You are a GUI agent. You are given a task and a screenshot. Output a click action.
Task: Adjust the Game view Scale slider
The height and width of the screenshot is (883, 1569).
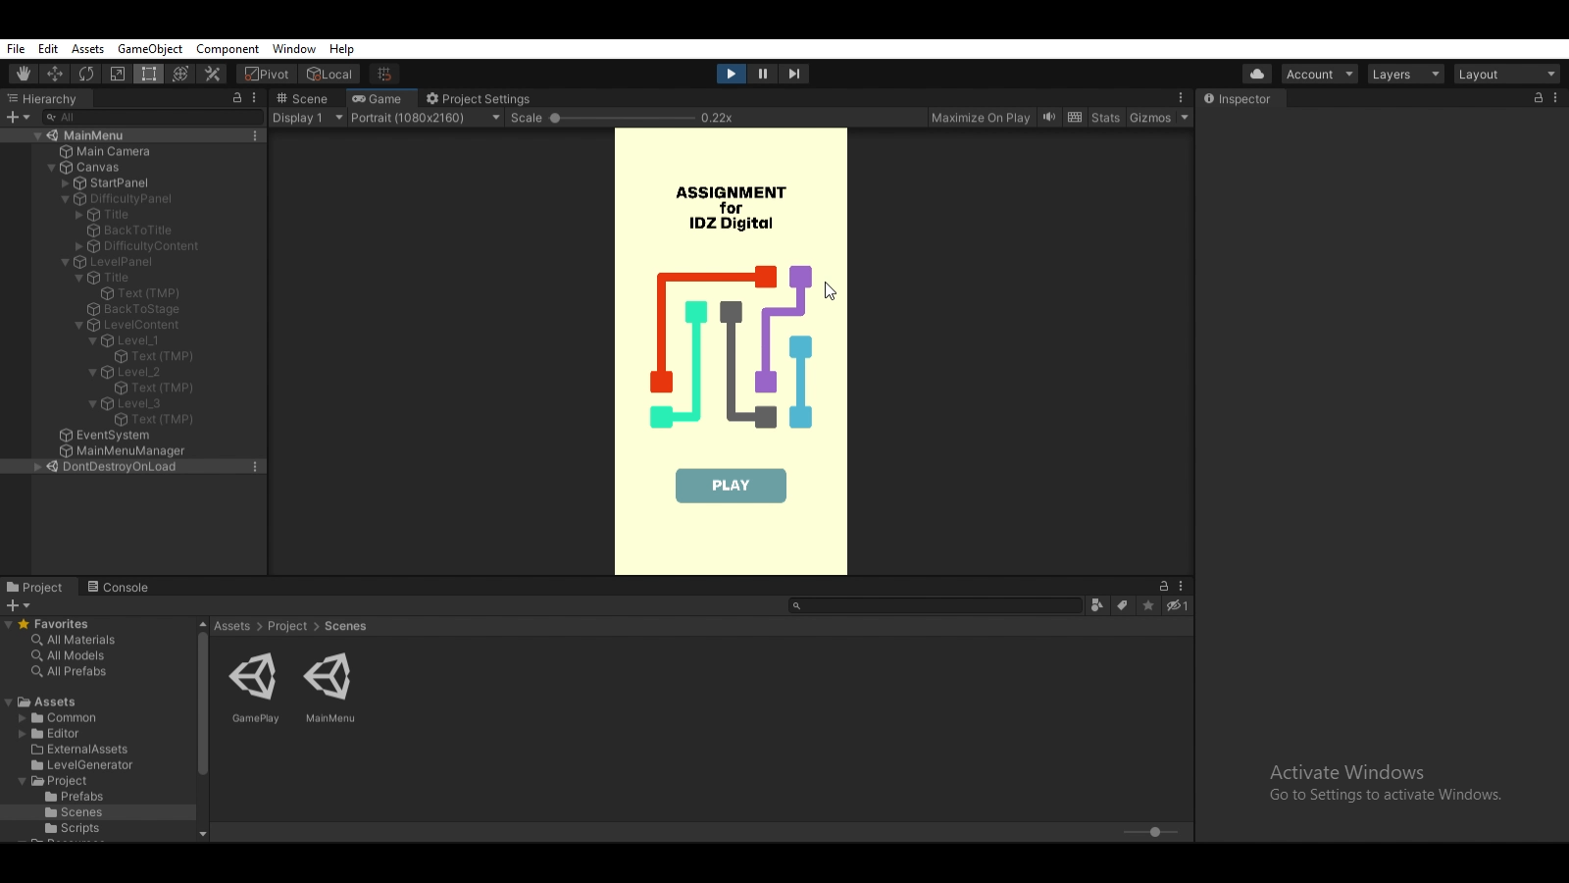[x=625, y=118]
